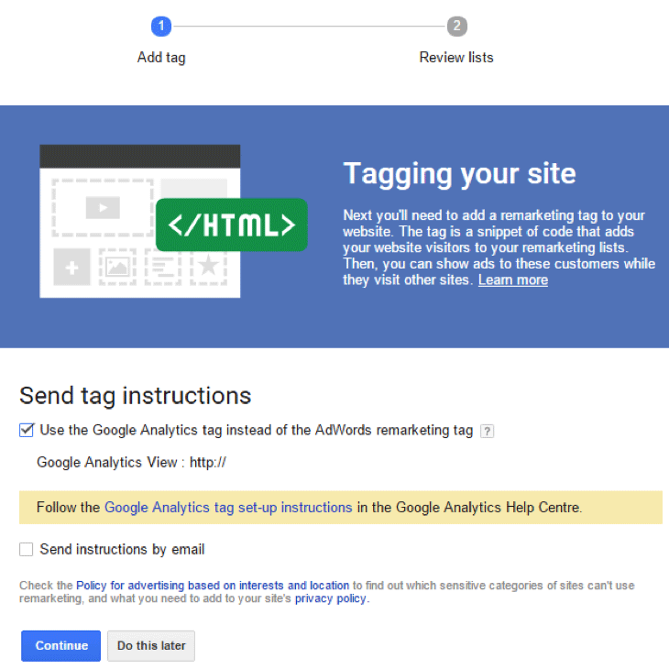Click the plus placeholder tile in illustration

[x=71, y=268]
